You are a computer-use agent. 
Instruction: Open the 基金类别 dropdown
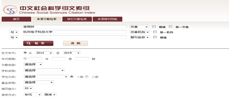39,82
